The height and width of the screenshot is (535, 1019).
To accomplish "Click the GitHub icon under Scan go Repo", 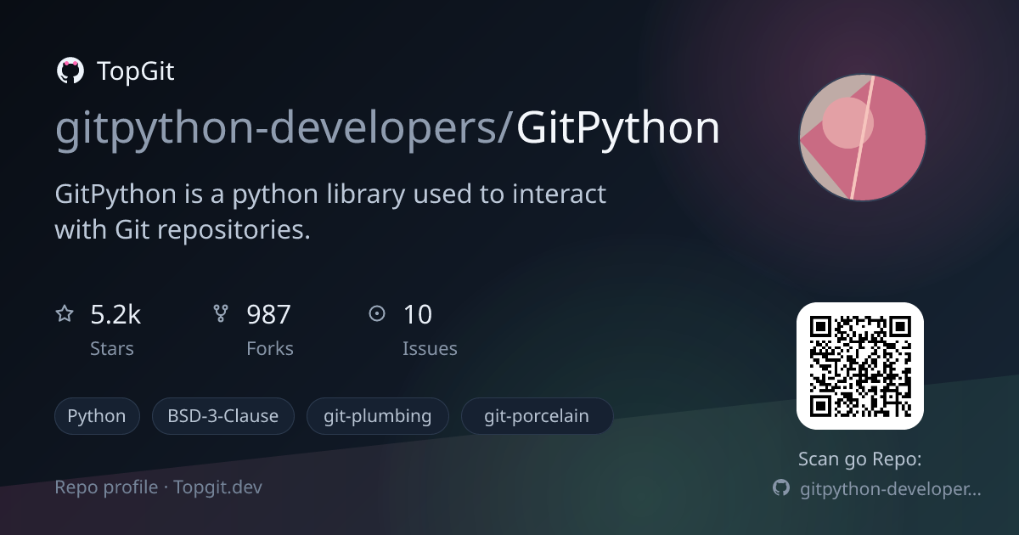I will pos(781,488).
